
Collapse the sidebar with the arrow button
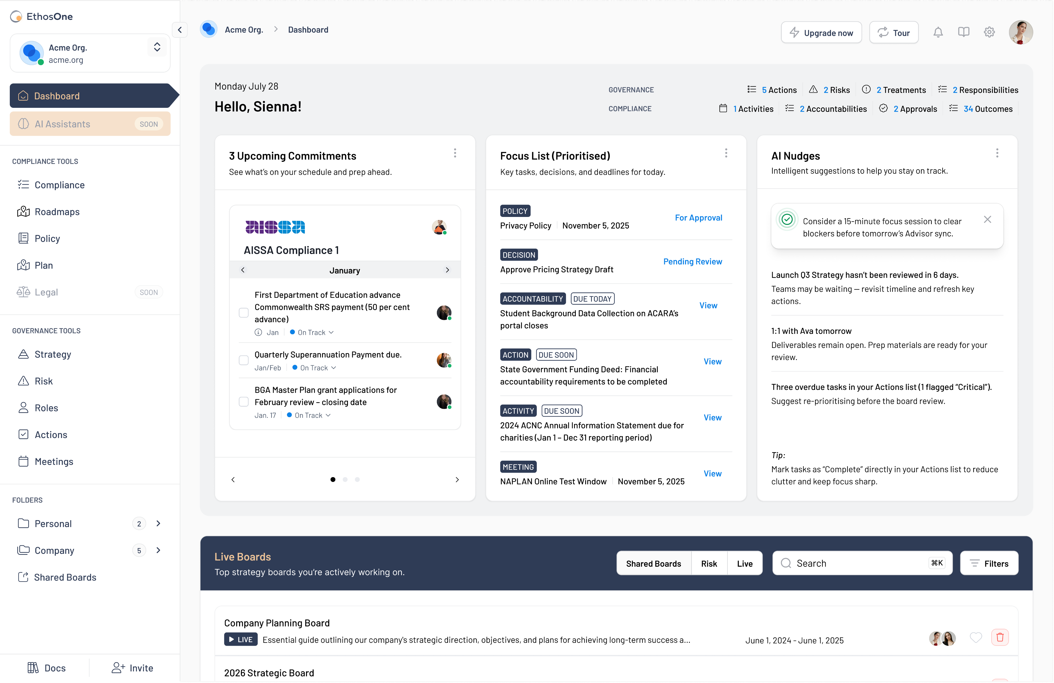pyautogui.click(x=180, y=30)
